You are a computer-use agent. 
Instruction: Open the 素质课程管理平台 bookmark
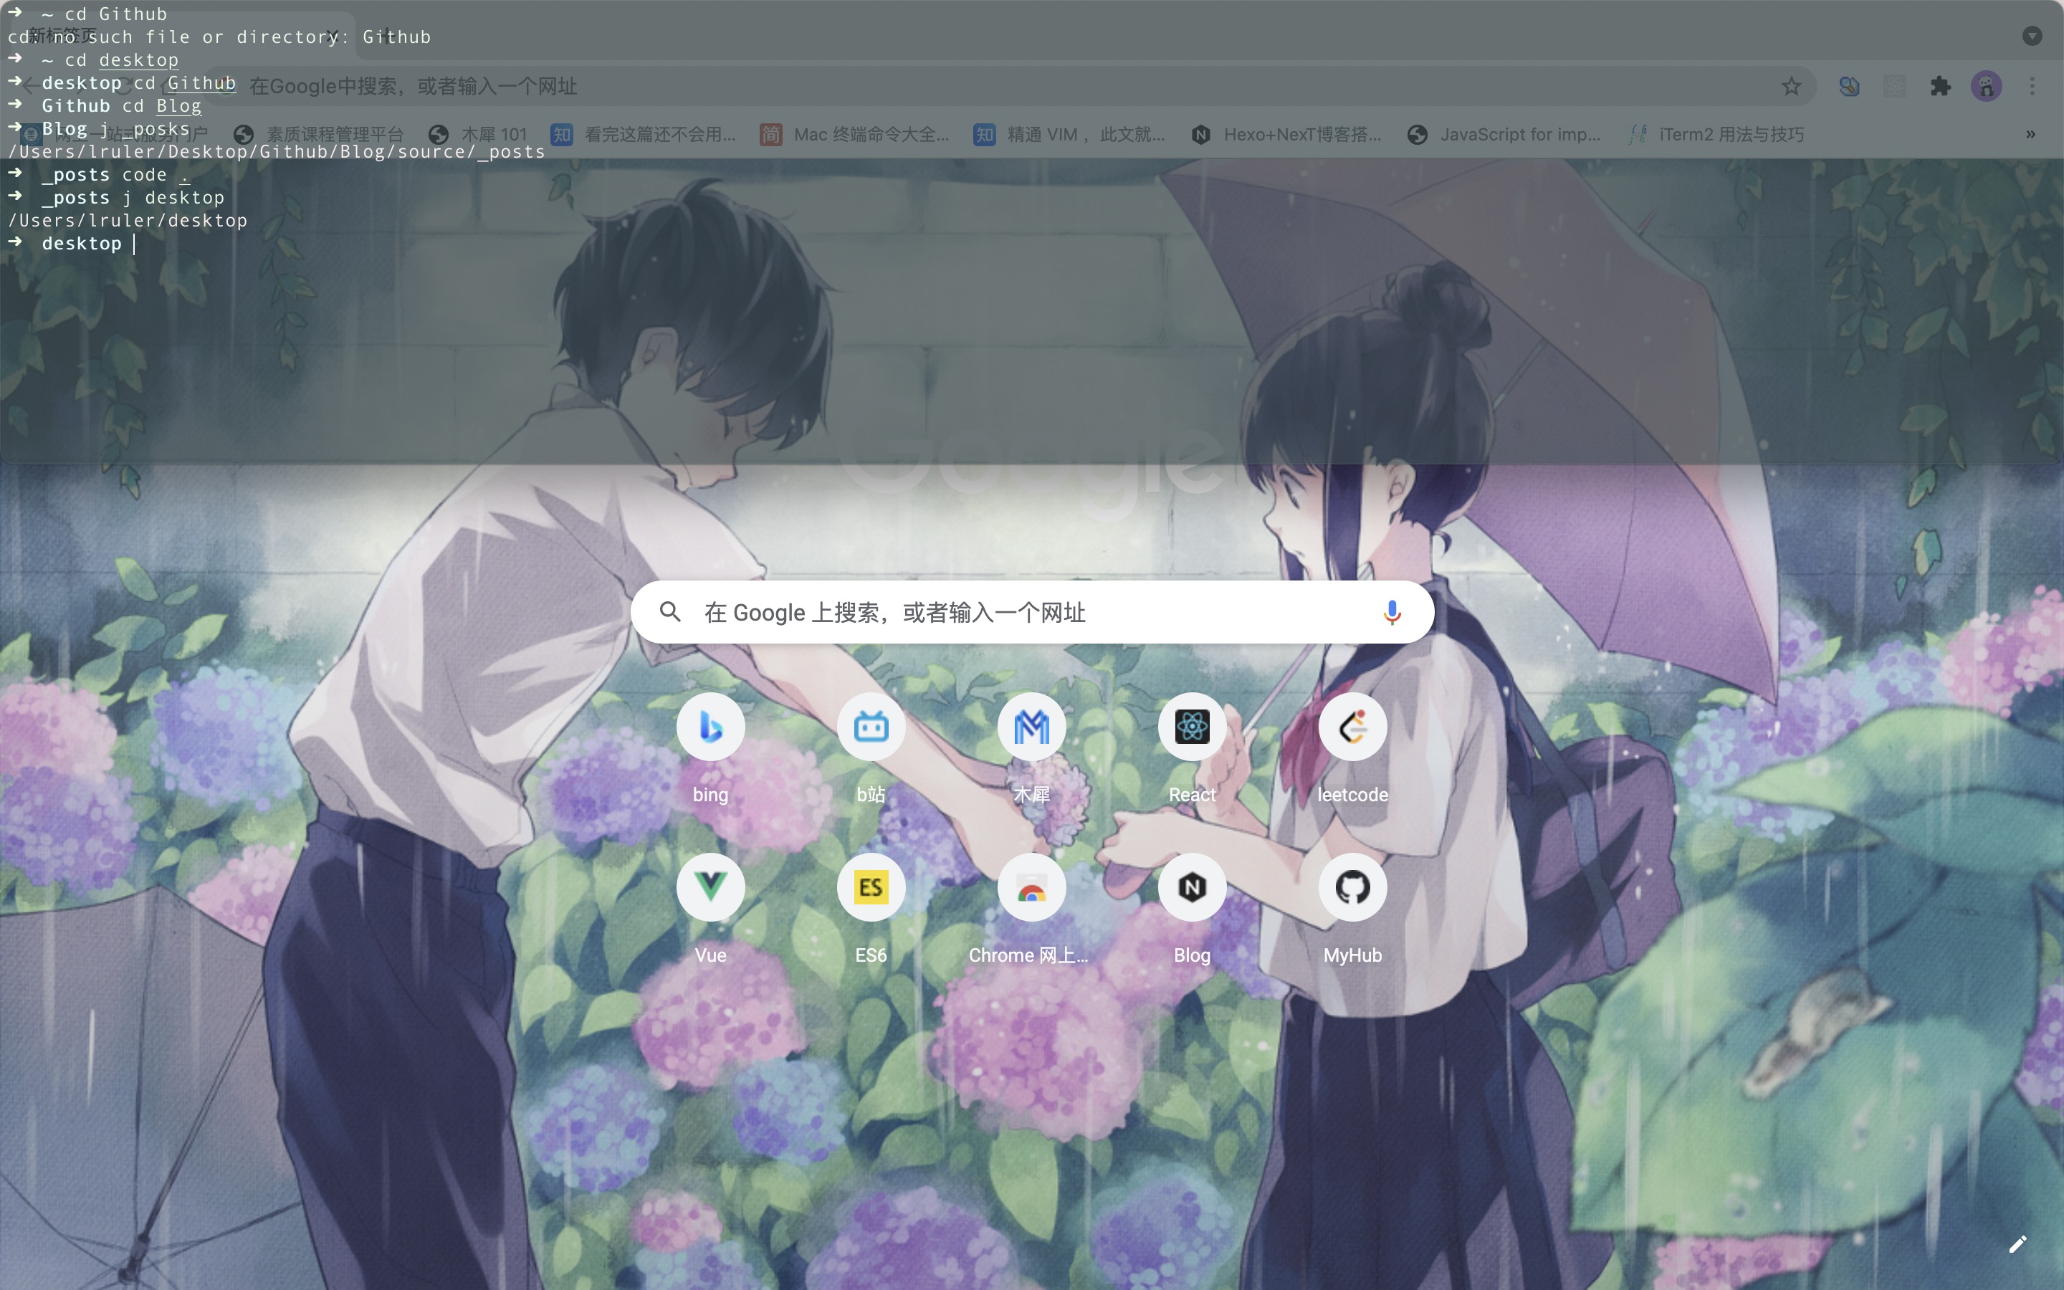point(319,134)
